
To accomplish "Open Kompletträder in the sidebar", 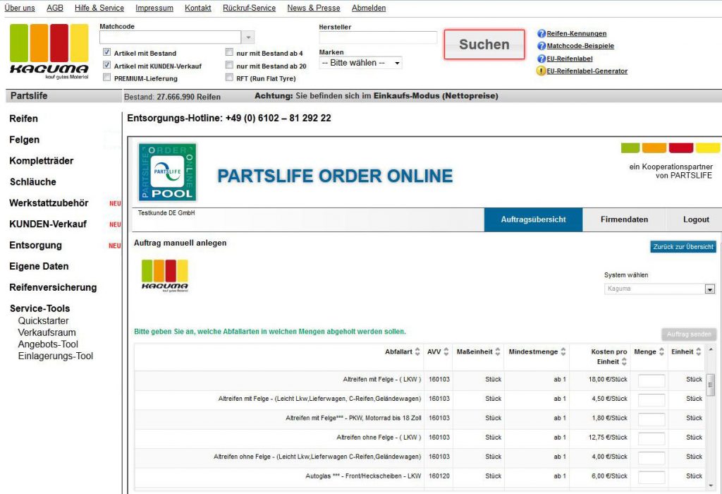I will click(x=42, y=162).
